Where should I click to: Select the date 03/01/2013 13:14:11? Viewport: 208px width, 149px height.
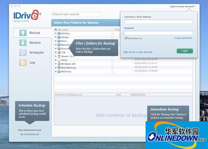(x=146, y=63)
